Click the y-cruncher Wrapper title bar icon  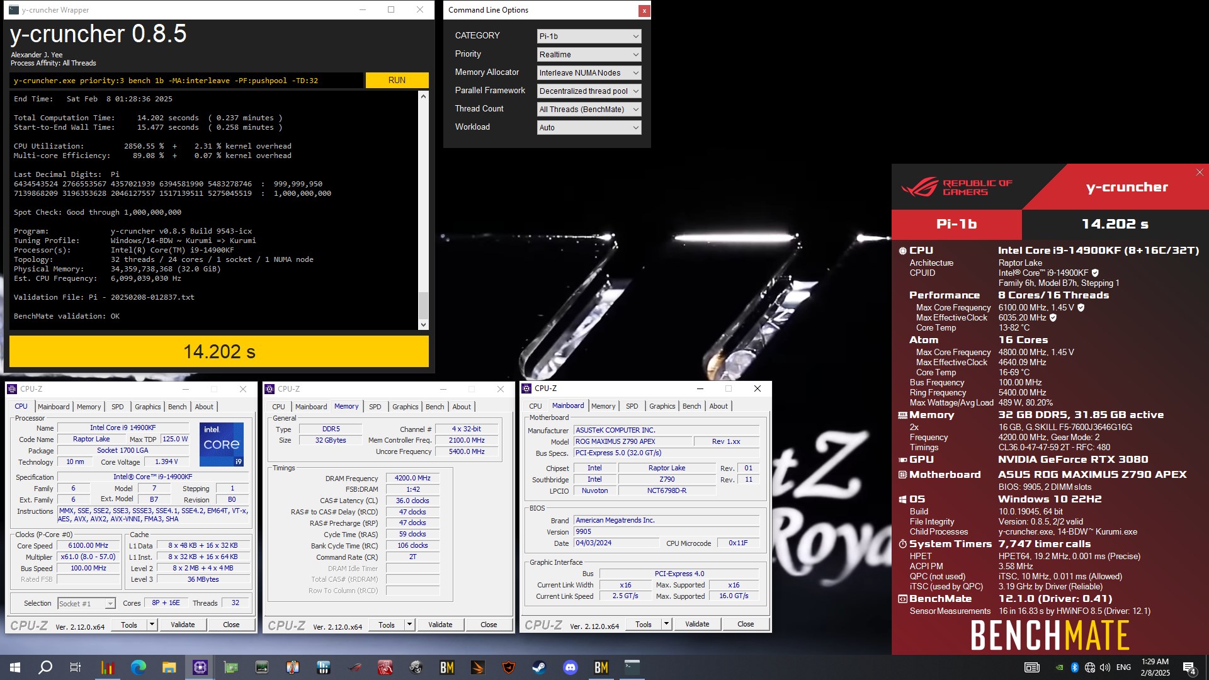[13, 10]
